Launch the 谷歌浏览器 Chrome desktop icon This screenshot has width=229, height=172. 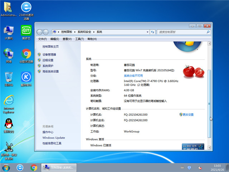click(x=26, y=56)
